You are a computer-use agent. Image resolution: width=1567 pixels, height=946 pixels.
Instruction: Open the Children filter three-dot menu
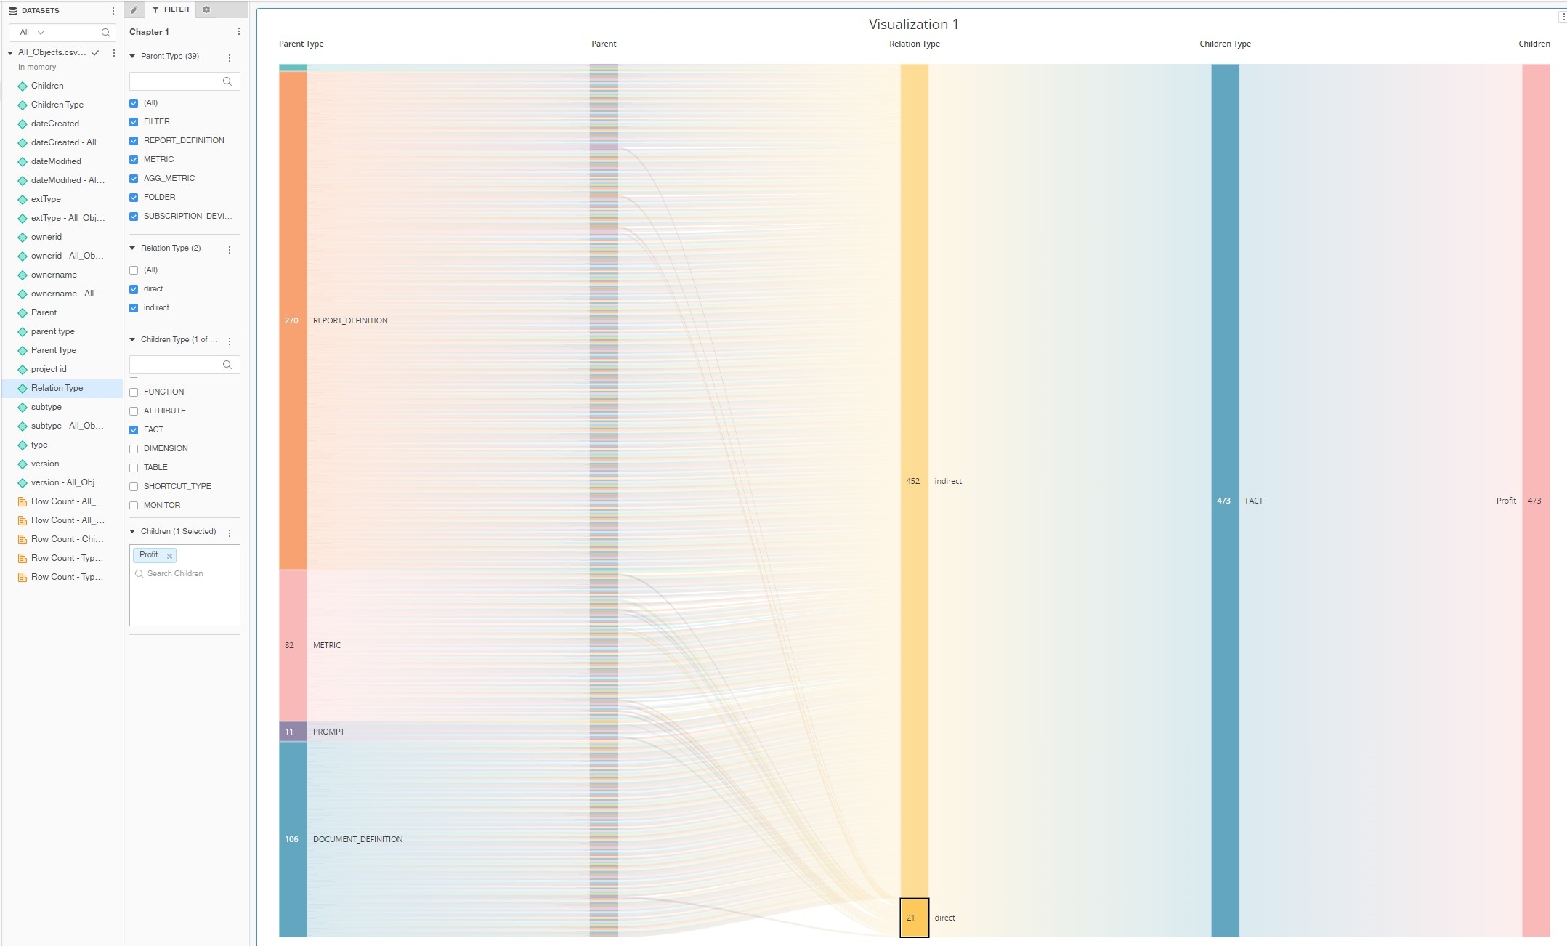[x=230, y=533]
